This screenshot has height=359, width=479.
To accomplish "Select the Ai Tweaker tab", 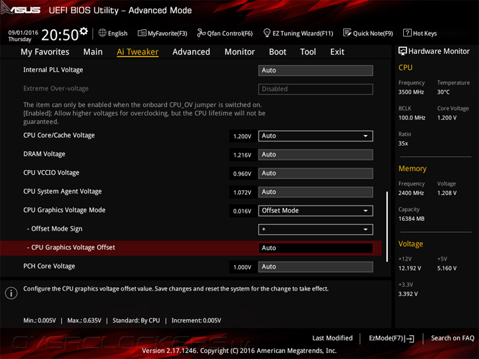I will tap(138, 52).
